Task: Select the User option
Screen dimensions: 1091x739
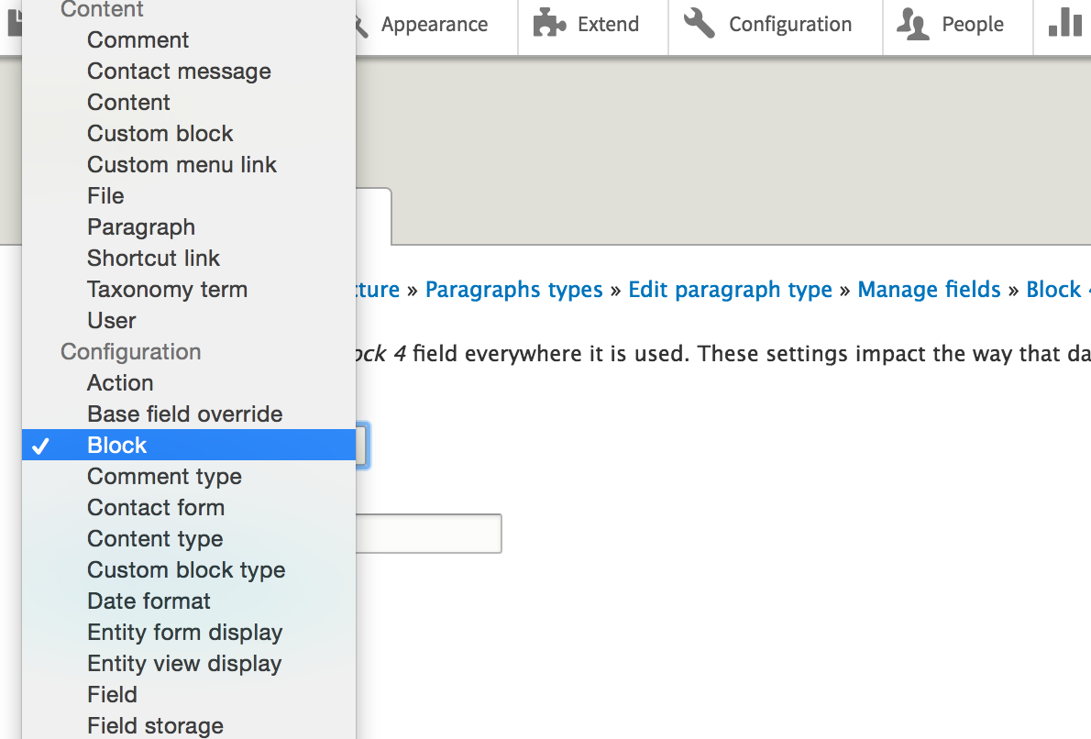Action: pyautogui.click(x=189, y=320)
